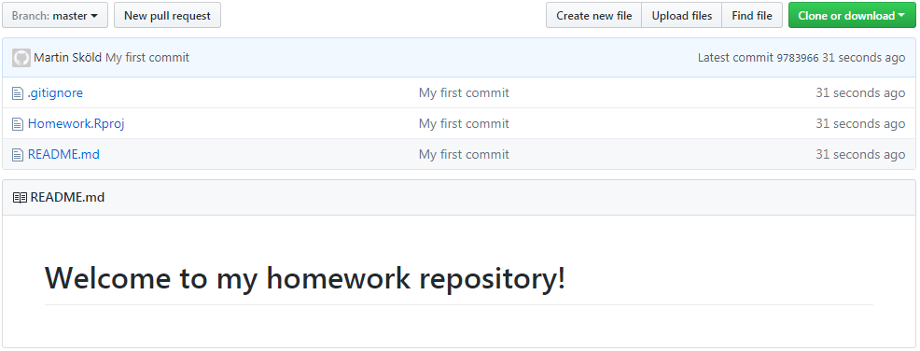Open the README.md file link
Screen dimensions: 920x351
click(63, 154)
